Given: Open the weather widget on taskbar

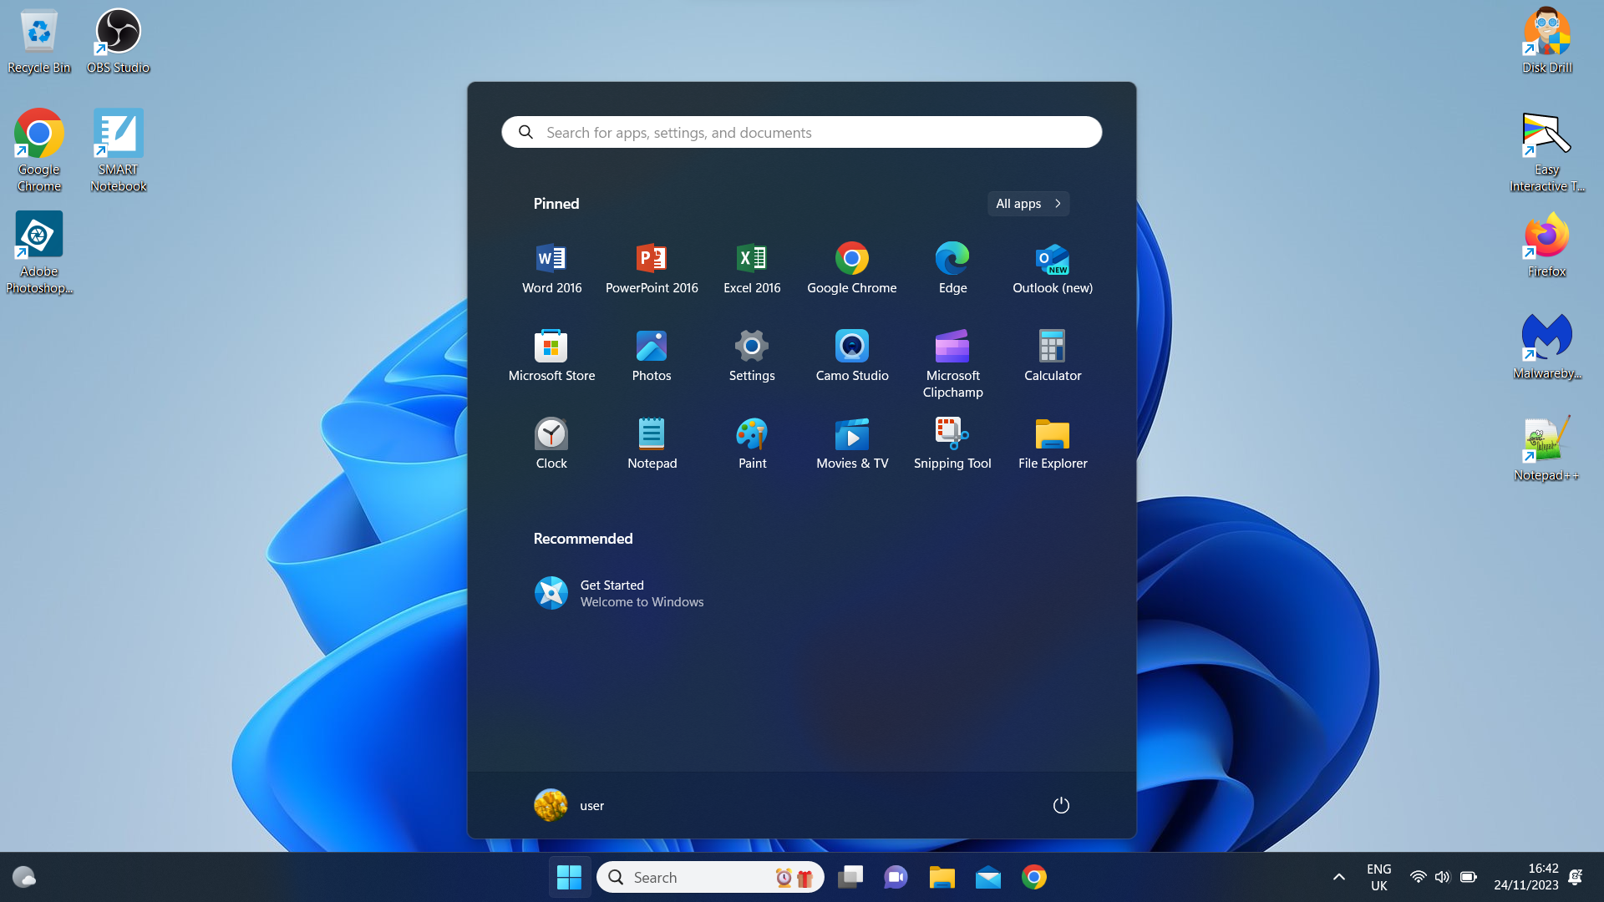Looking at the screenshot, I should click(24, 877).
